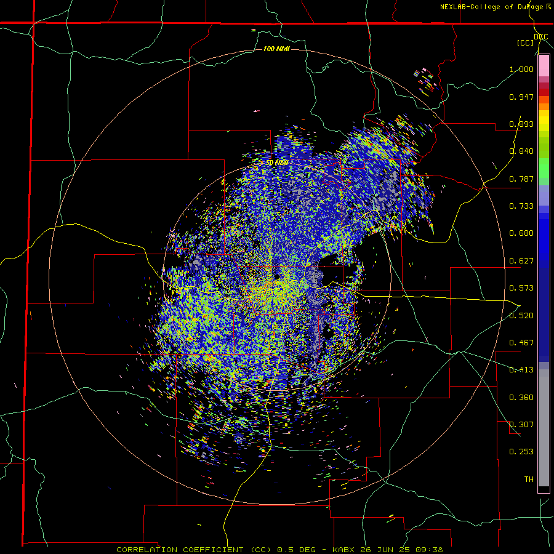Click the 0.733 color scale label
554x554 pixels.
click(521, 206)
